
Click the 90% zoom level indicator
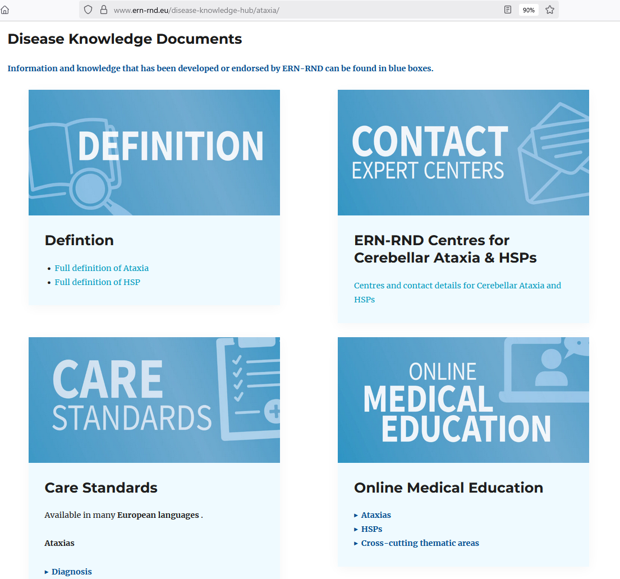[529, 10]
